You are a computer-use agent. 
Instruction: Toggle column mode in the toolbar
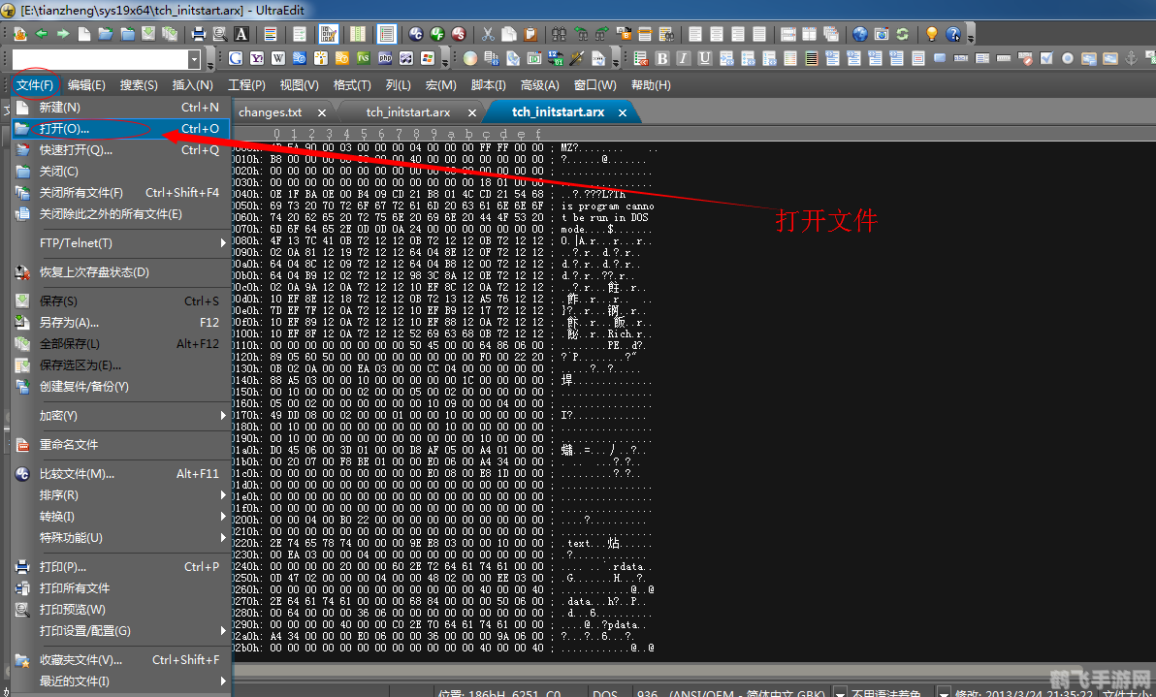[x=360, y=34]
